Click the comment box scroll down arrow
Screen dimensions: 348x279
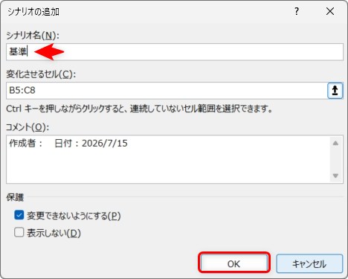click(335, 176)
